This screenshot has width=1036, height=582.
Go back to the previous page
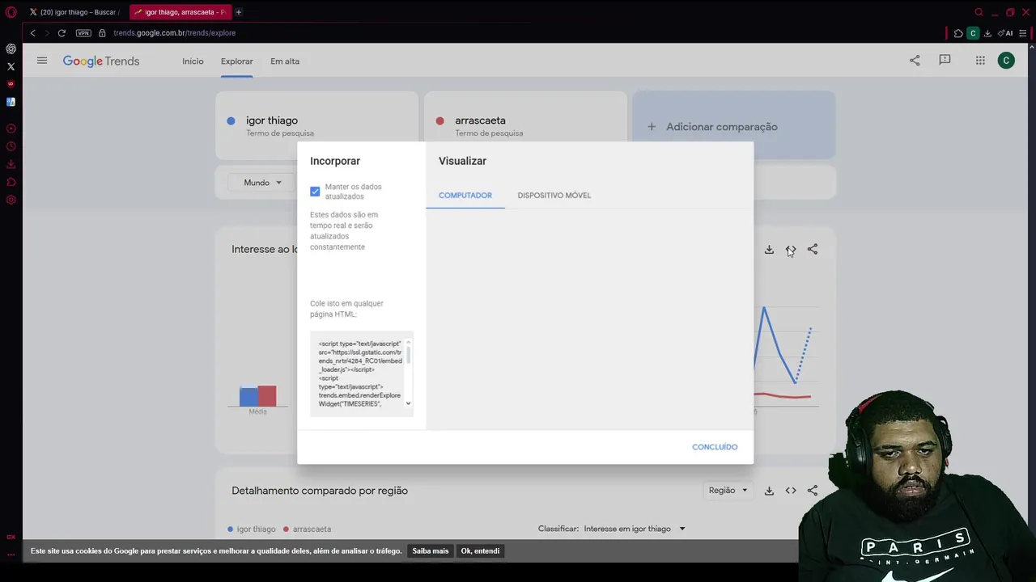pyautogui.click(x=32, y=33)
